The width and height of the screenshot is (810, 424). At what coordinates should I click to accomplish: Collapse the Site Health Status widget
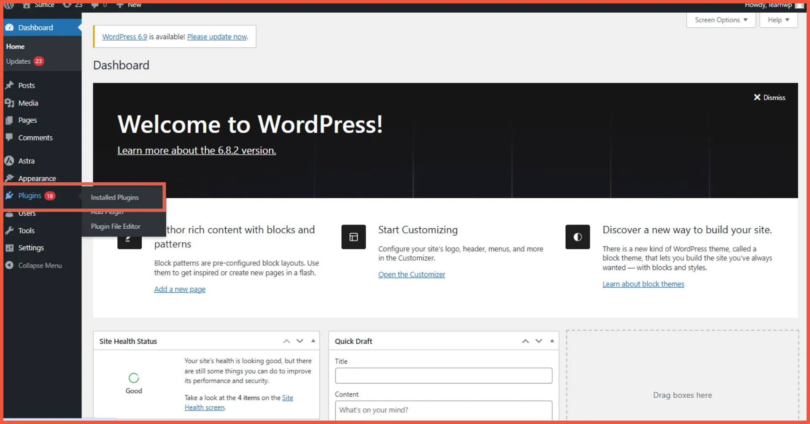(313, 341)
